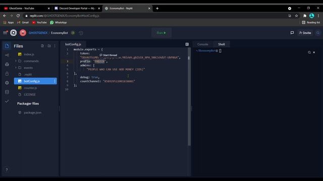Open the Packages sidebar icon
This screenshot has height=181, width=323.
click(7, 64)
